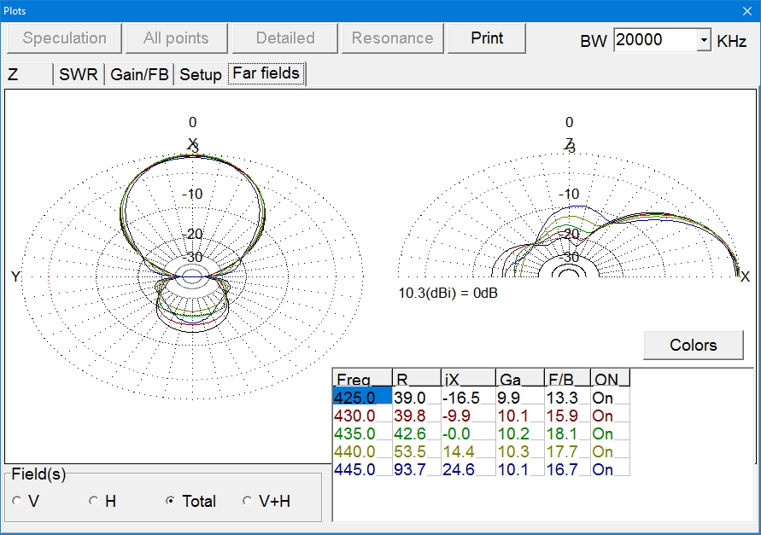Close the Plots window
This screenshot has width=761, height=535.
[x=746, y=9]
